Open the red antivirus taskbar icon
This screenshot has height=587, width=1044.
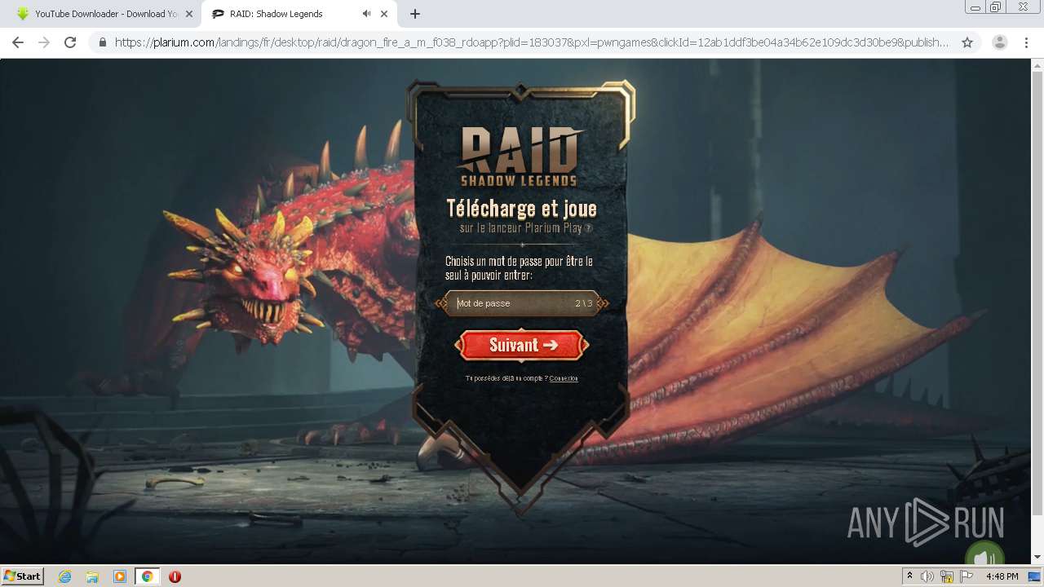coord(175,576)
